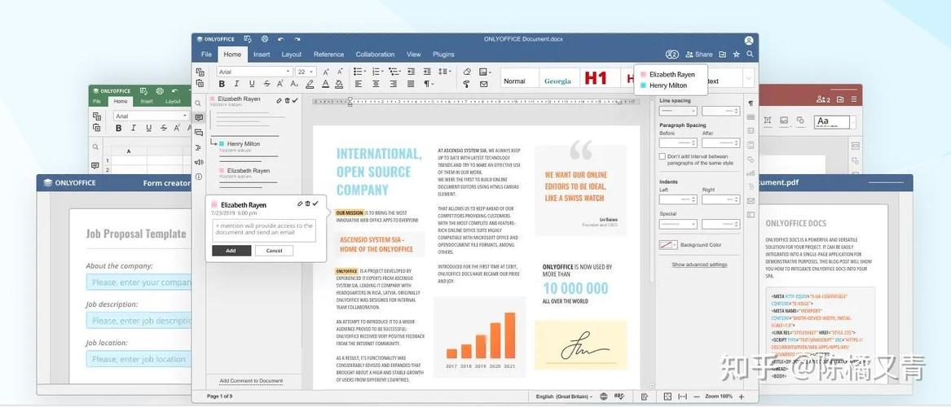Open the chat icon in left sidebar

pyautogui.click(x=198, y=133)
